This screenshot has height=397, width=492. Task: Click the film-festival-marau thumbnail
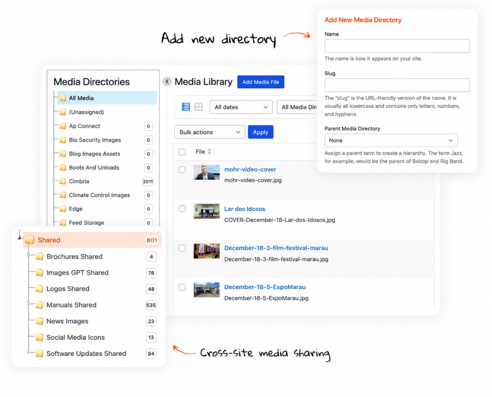(206, 251)
